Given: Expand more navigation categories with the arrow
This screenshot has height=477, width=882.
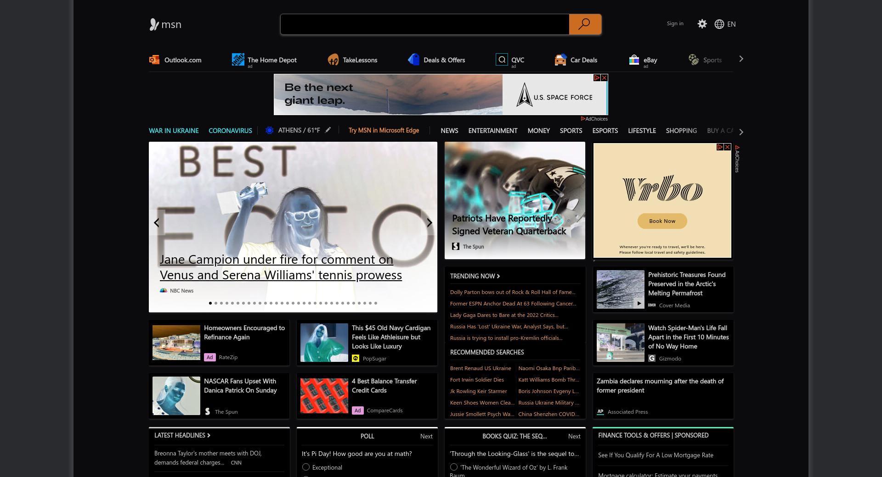Looking at the screenshot, I should pyautogui.click(x=741, y=132).
